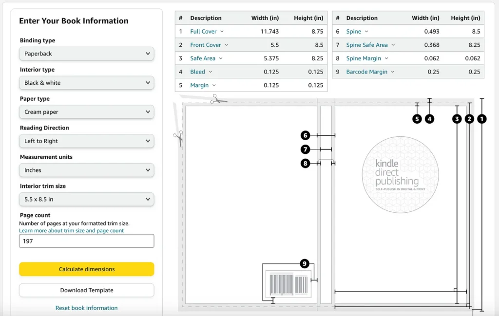Expand the Front Cover row description
The height and width of the screenshot is (316, 499).
(209, 45)
